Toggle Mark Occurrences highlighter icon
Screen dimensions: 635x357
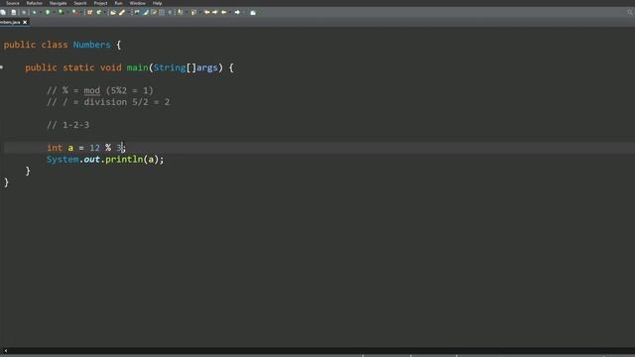point(146,12)
